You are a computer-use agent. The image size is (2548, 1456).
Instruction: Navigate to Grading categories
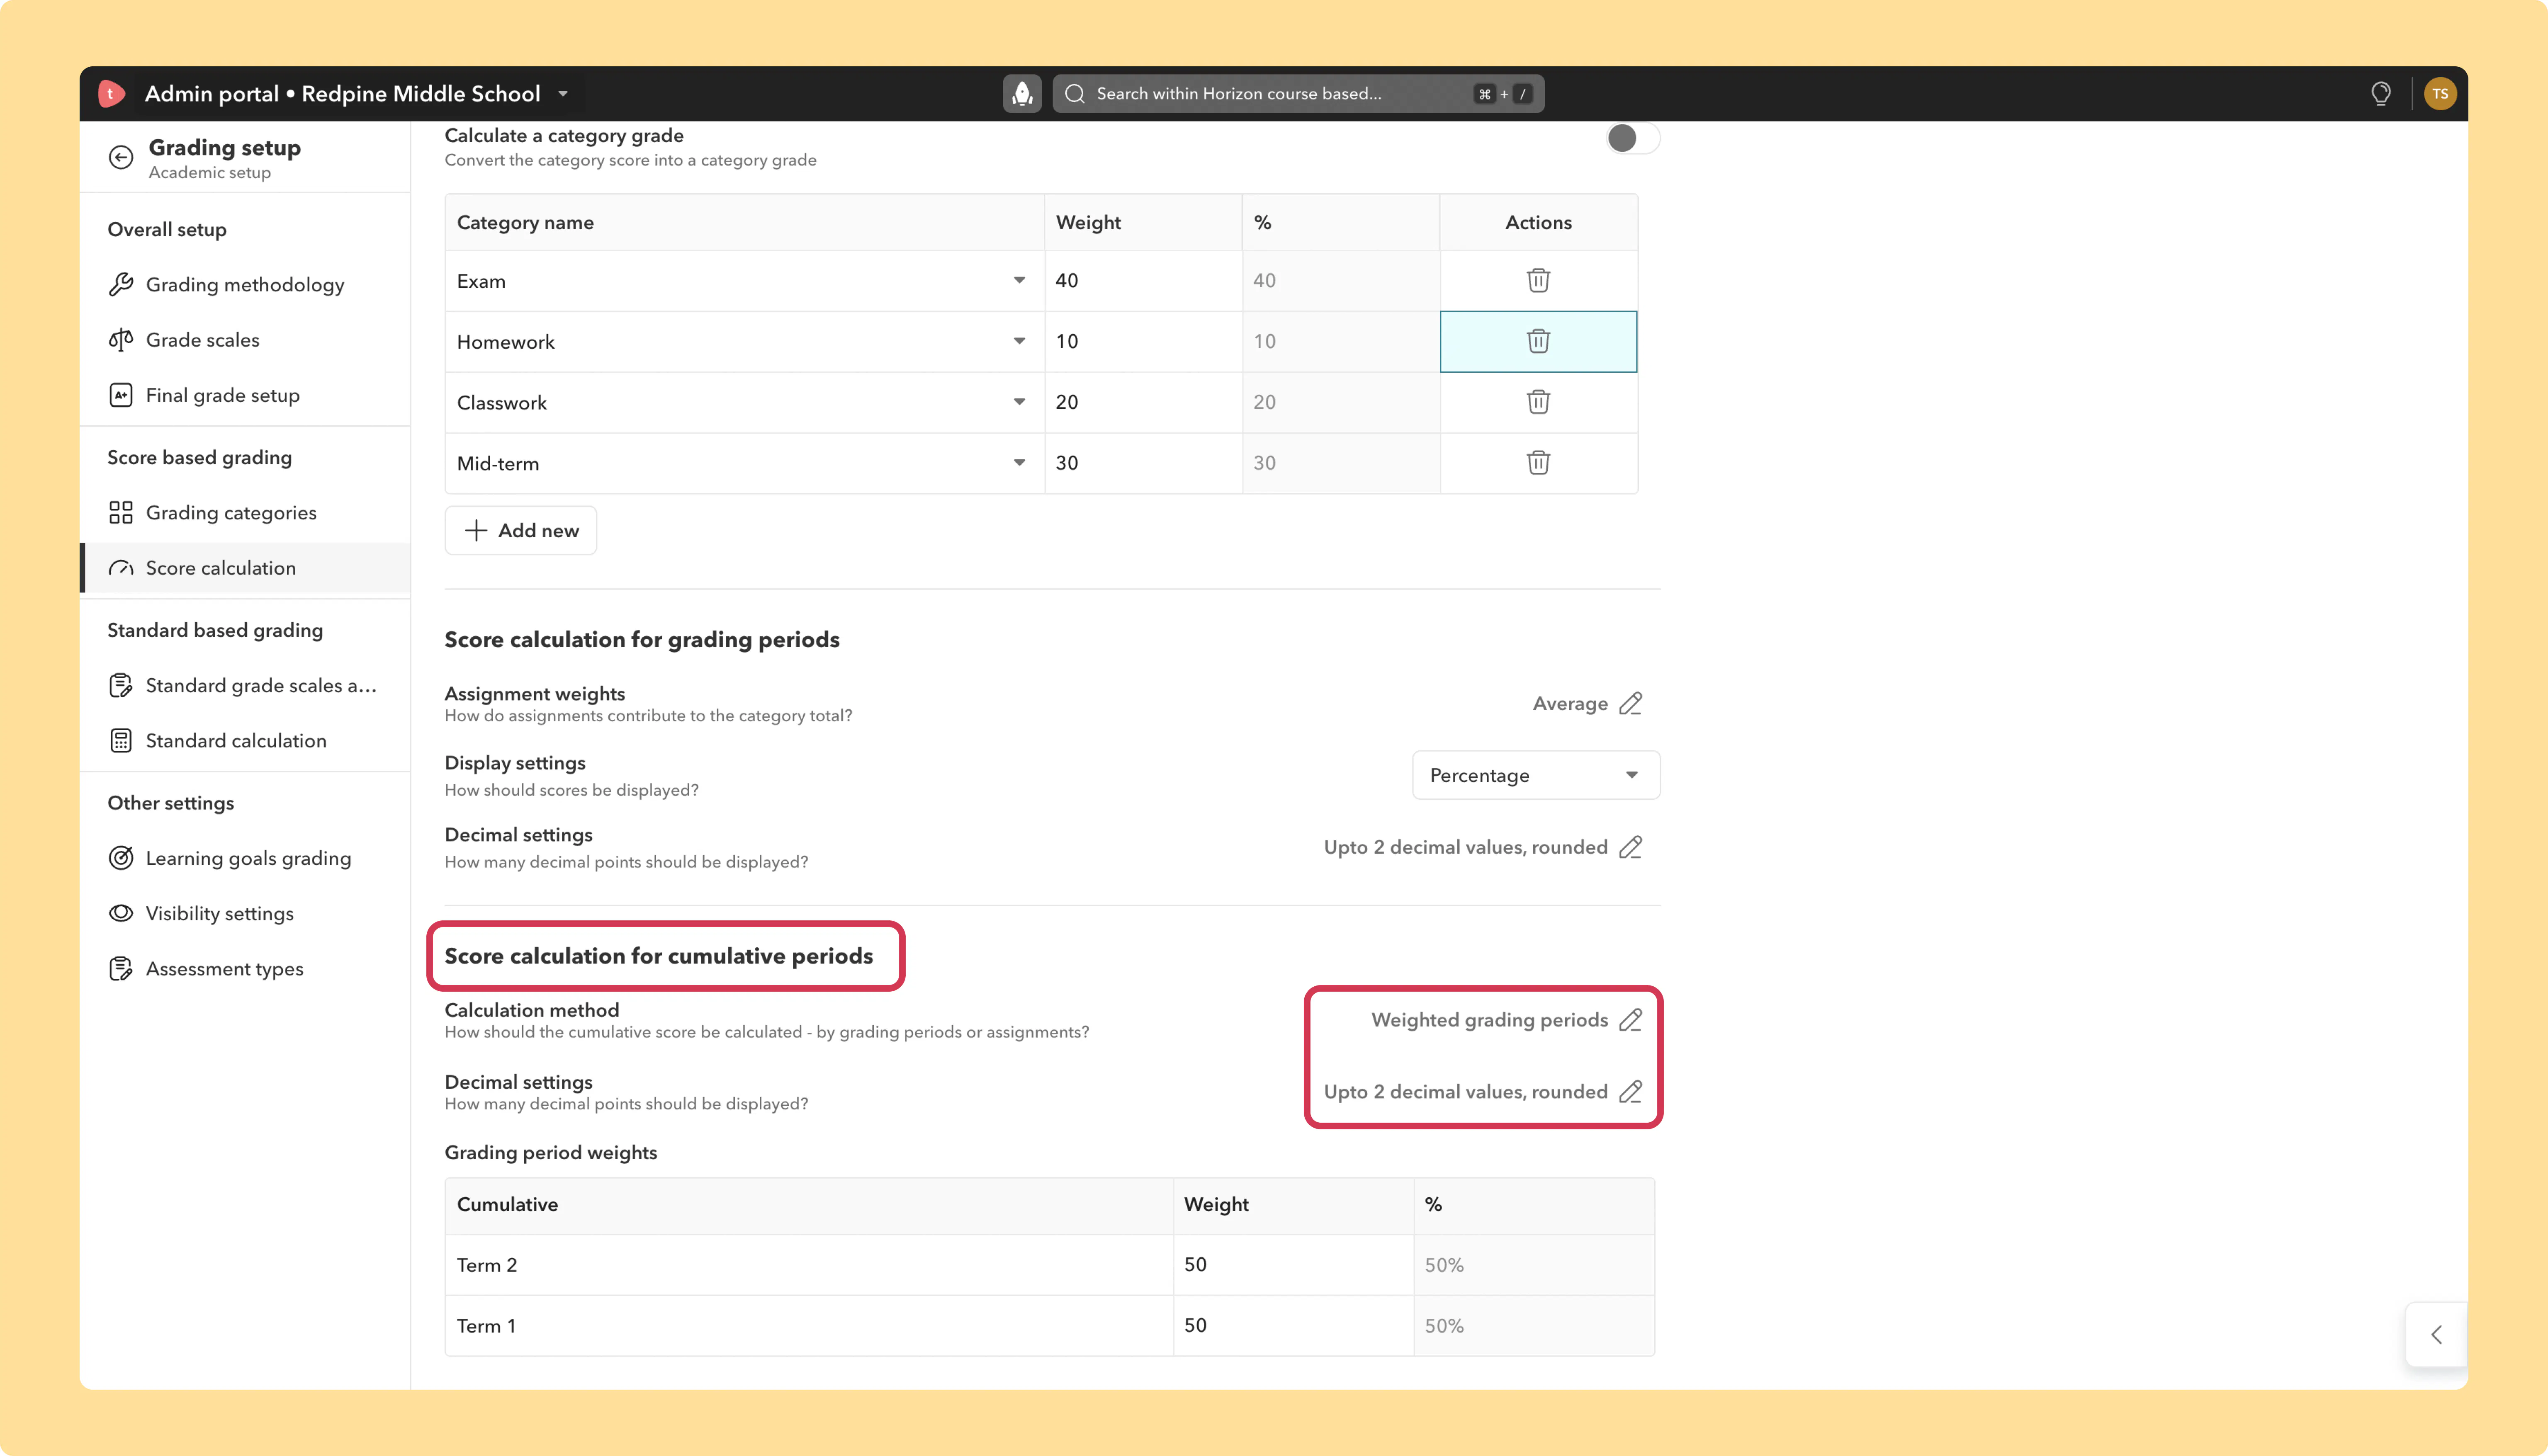coord(245,513)
